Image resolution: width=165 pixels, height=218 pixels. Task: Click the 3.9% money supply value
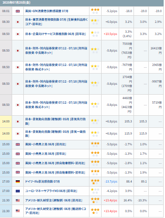pyautogui.click(x=129, y=191)
